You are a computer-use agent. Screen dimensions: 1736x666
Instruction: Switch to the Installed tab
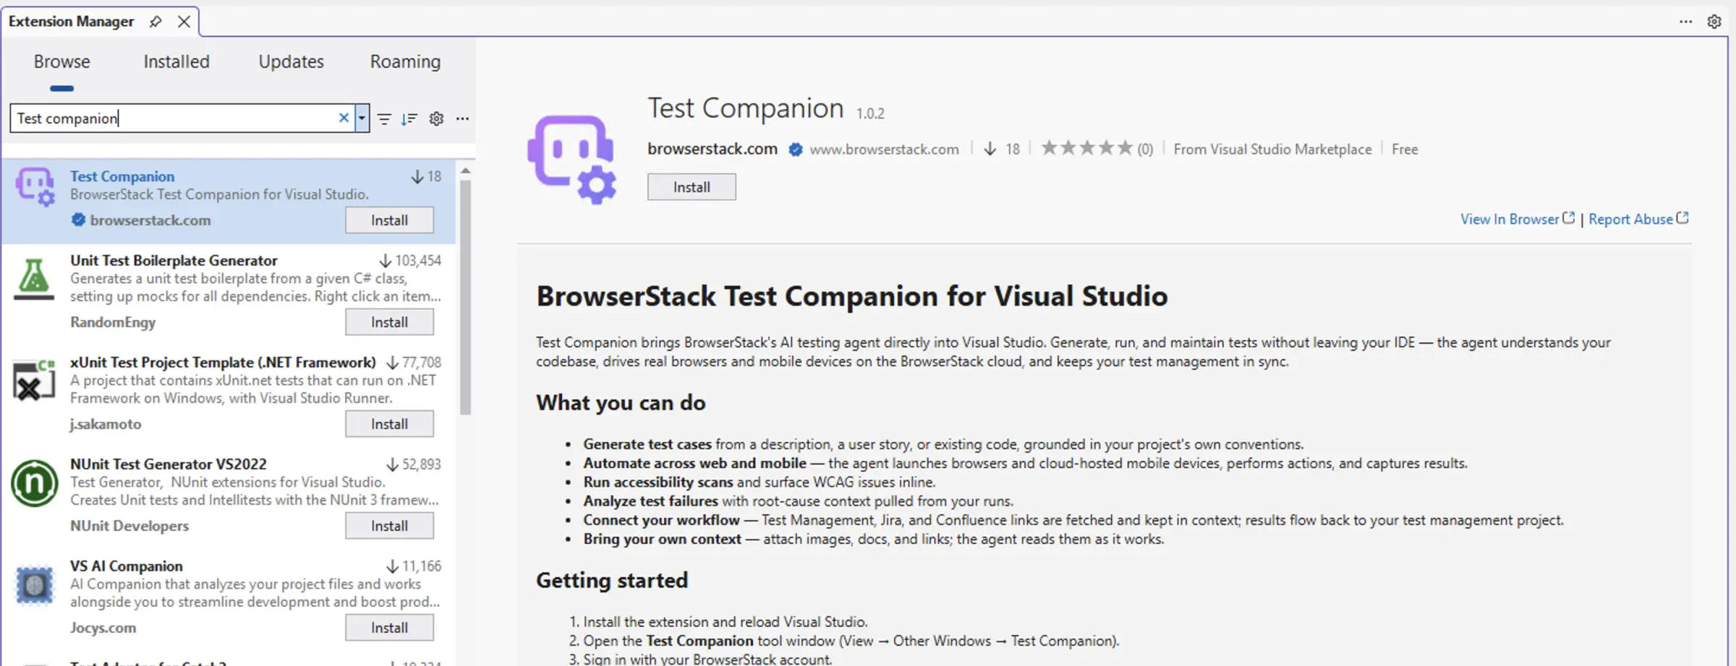tap(176, 62)
